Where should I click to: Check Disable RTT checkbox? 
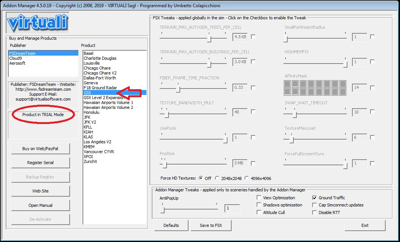pyautogui.click(x=314, y=212)
